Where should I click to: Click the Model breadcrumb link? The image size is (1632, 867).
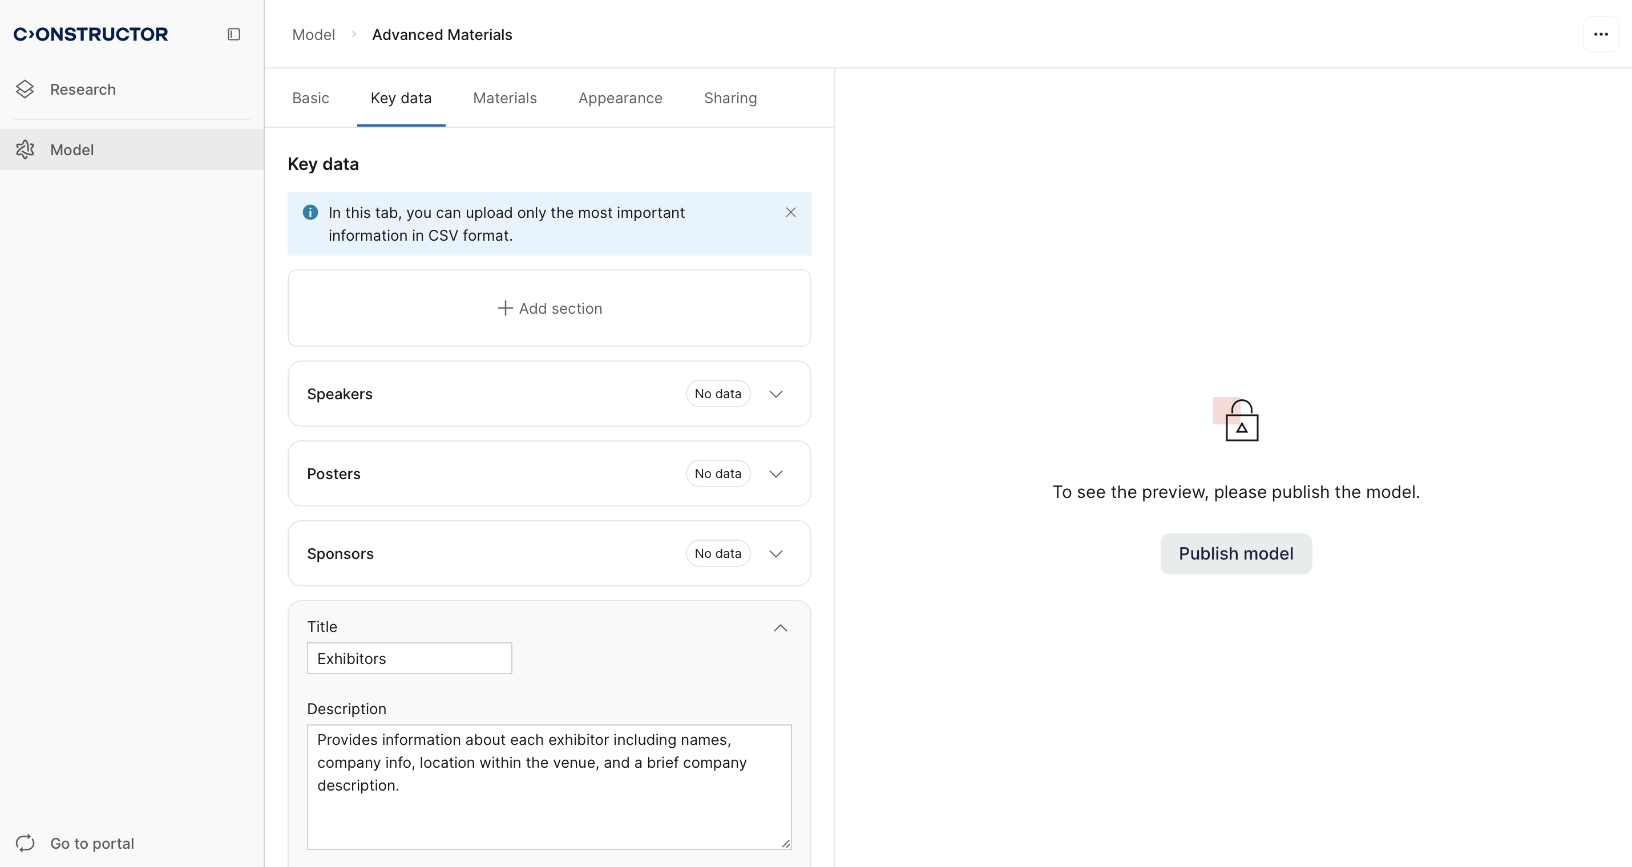click(313, 35)
